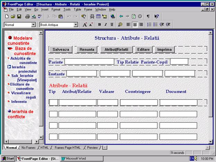Viewport: 216px width, 162px height.
Task: Click the numbered list icon
Action: [x=149, y=25]
